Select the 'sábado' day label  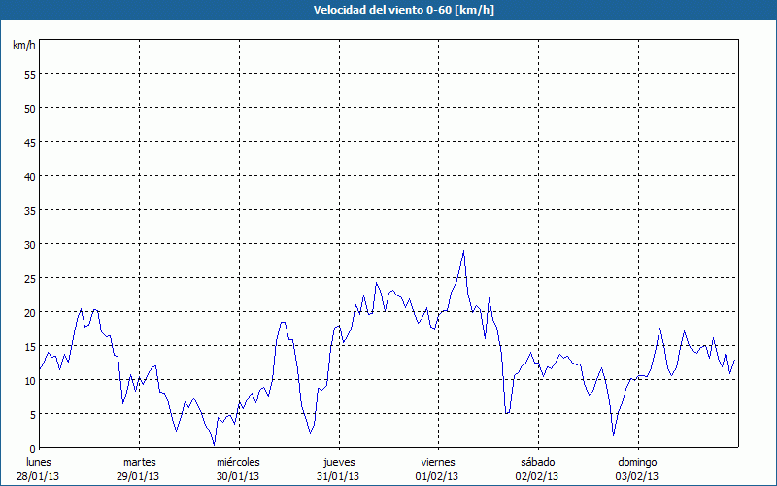pos(538,462)
